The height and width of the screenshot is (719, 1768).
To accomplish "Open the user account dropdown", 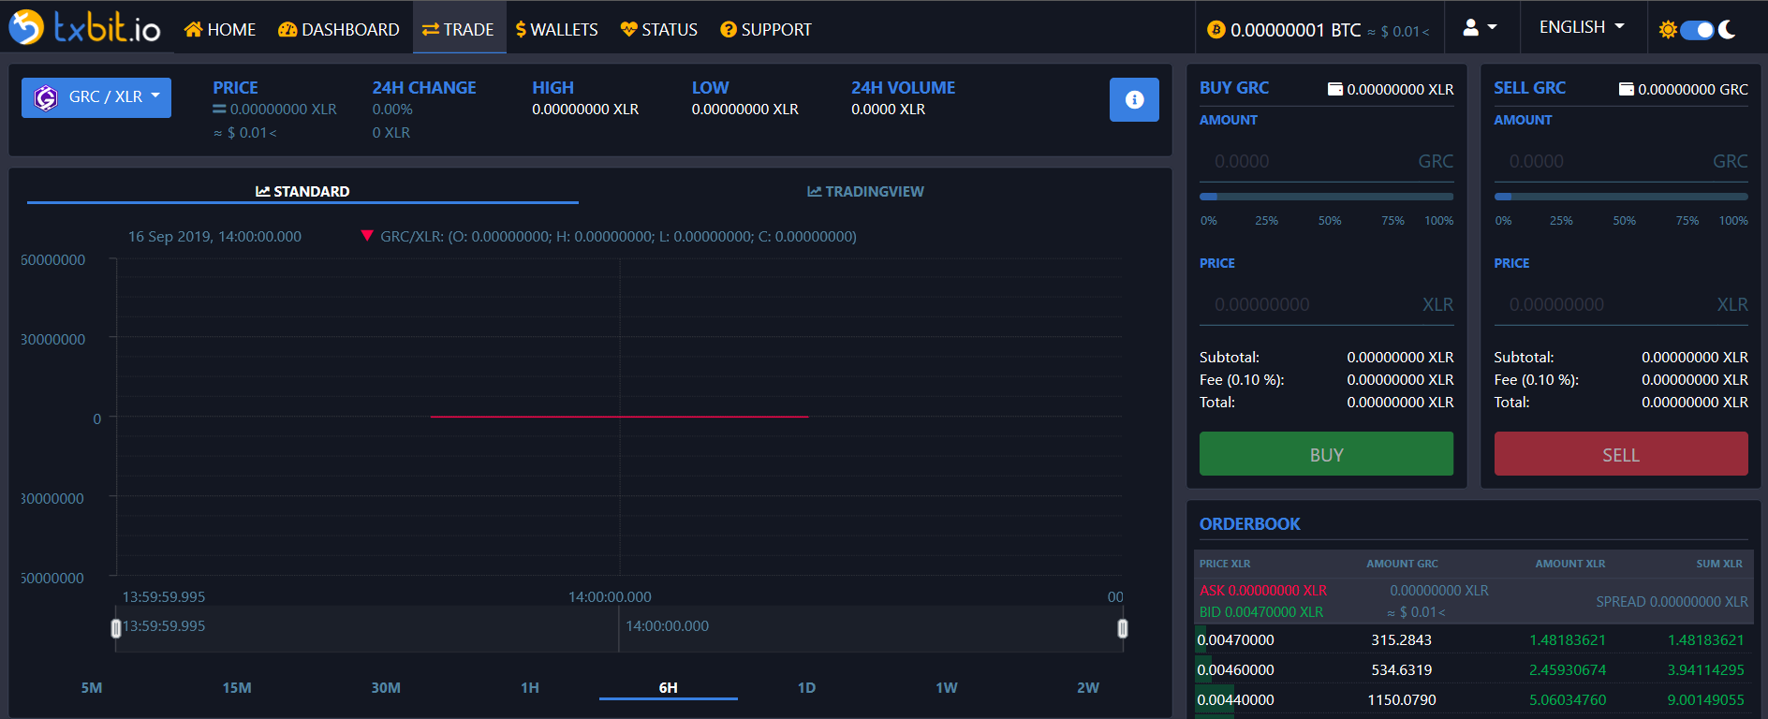I will click(1480, 27).
